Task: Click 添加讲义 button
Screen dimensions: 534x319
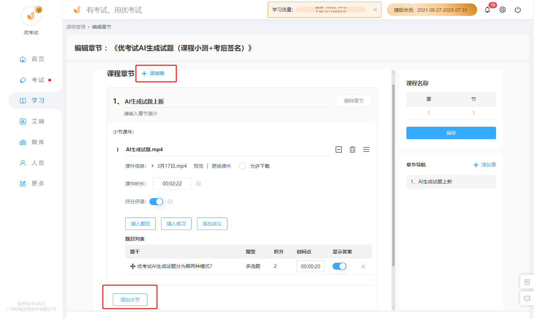Action: click(x=212, y=224)
